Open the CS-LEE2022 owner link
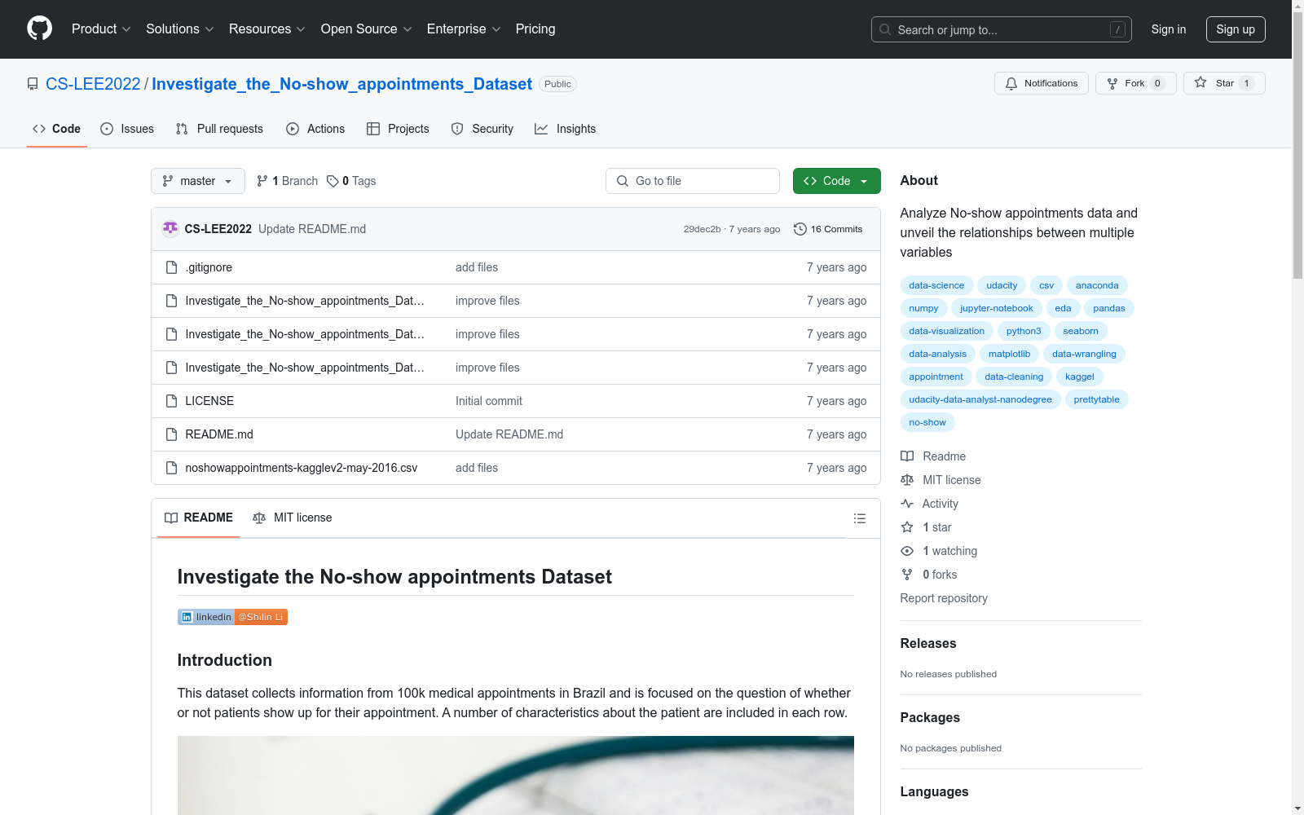Image resolution: width=1304 pixels, height=815 pixels. (x=93, y=84)
